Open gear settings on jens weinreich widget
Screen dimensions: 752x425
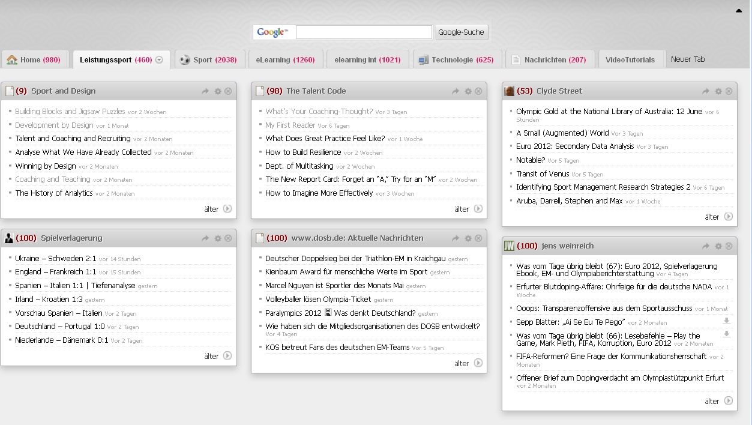[x=718, y=246]
